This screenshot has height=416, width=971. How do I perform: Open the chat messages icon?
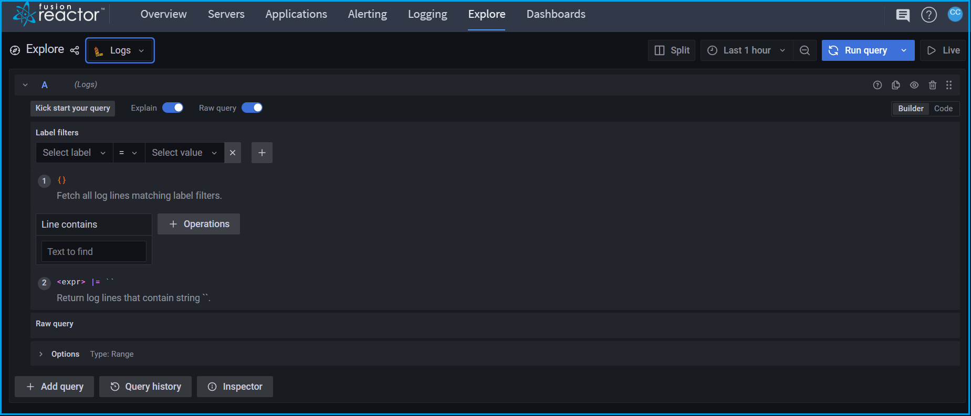(903, 15)
